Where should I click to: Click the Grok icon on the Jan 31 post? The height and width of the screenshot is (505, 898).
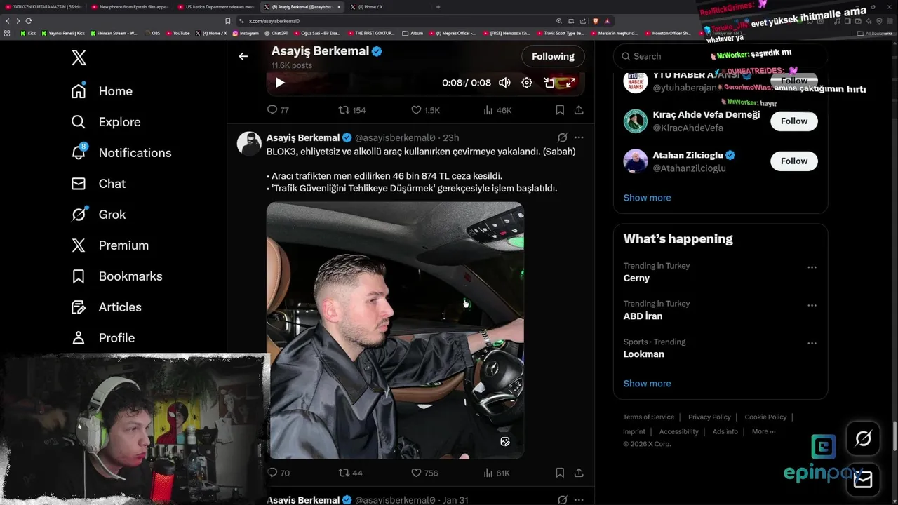(562, 500)
